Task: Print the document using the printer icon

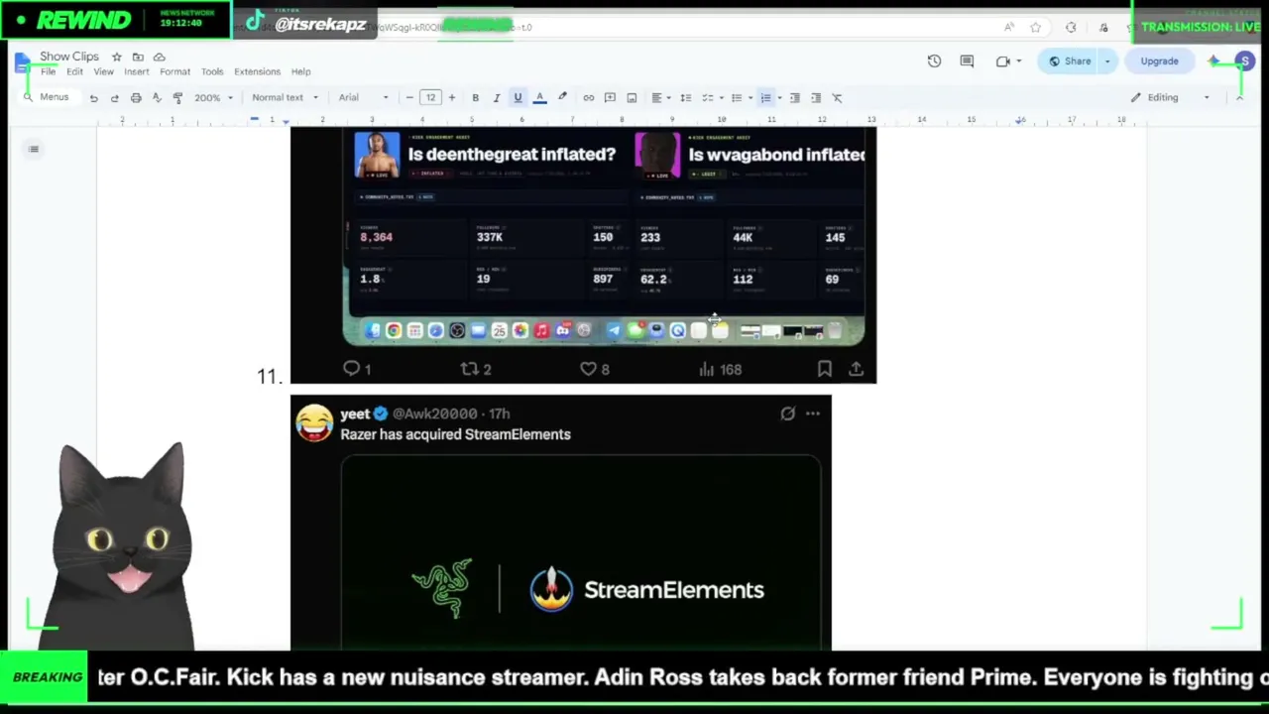Action: (x=136, y=98)
